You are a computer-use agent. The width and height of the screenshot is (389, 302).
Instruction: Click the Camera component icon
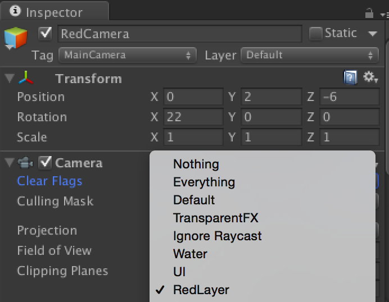(26, 163)
